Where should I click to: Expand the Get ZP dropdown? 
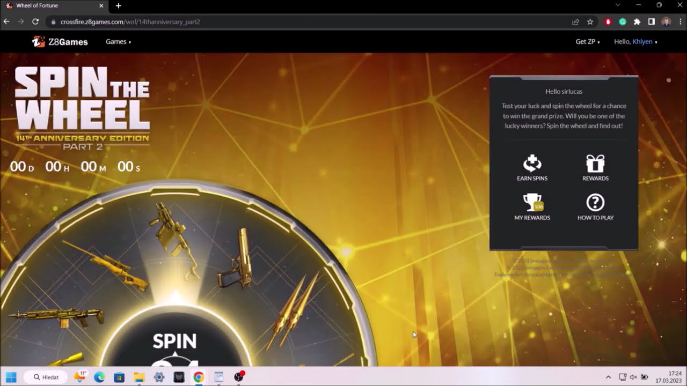[588, 42]
